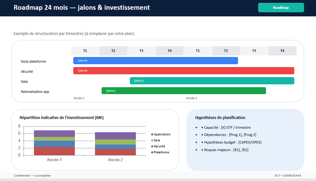Click the blue Sécurité legend swatch
This screenshot has width=316, height=181.
click(x=152, y=146)
